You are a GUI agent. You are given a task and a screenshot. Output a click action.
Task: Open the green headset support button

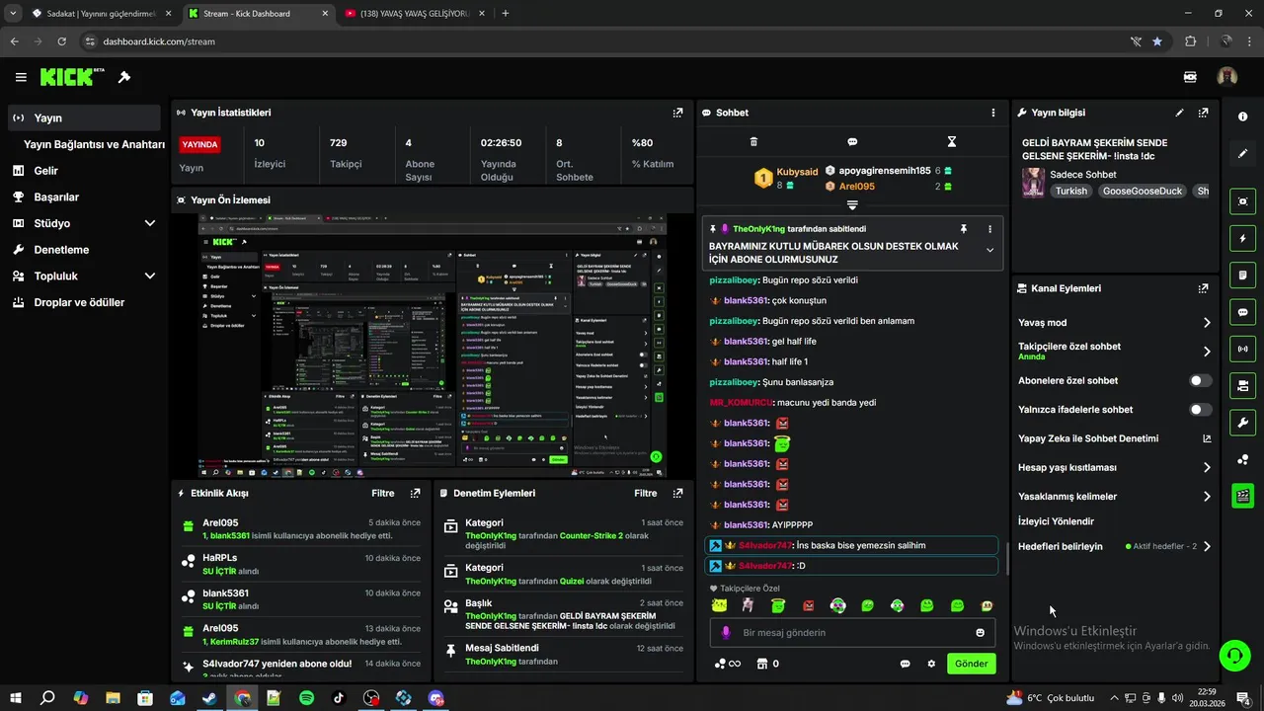pos(1233,656)
